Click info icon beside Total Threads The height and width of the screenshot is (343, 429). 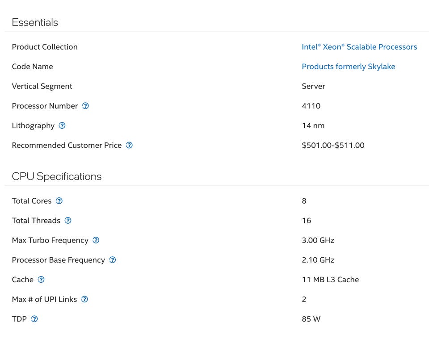click(68, 221)
